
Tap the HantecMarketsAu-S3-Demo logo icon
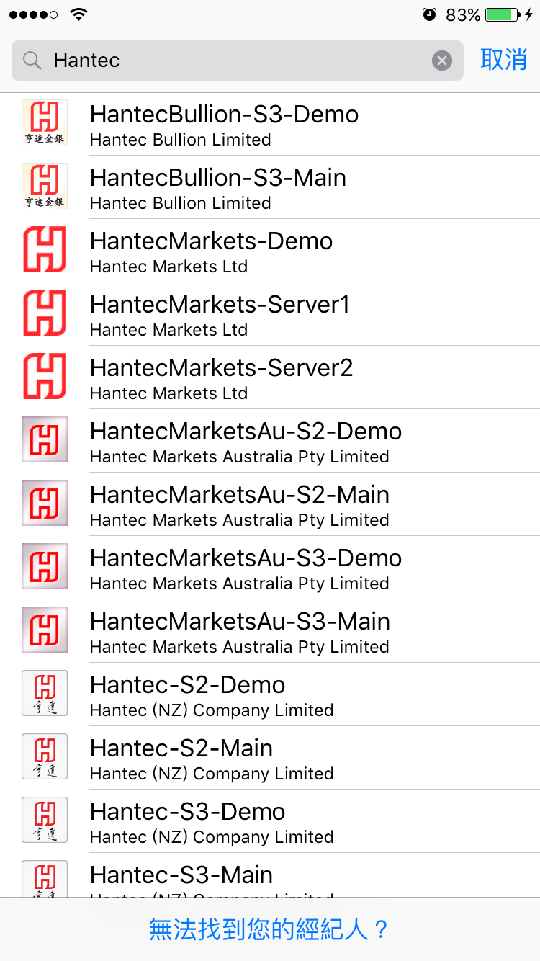coord(45,567)
